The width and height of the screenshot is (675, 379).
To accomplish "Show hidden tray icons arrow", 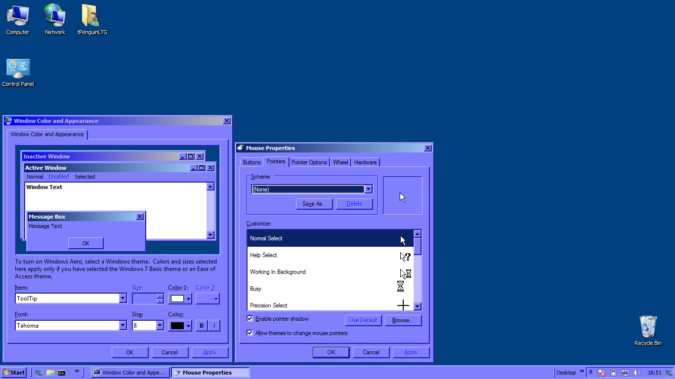I will coord(591,373).
